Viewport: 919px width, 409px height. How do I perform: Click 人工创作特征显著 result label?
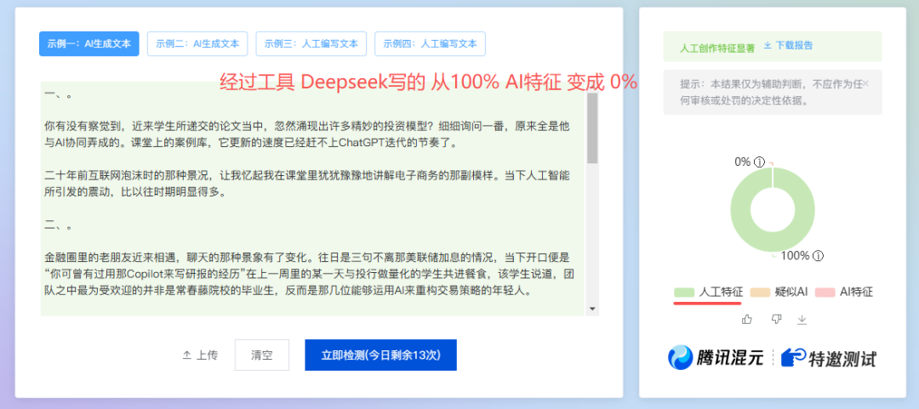click(x=717, y=48)
